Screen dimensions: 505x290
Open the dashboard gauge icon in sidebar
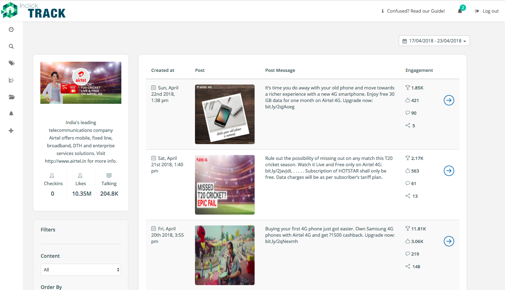click(x=11, y=29)
